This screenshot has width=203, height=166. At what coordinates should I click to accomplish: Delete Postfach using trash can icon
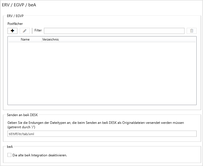(x=192, y=31)
